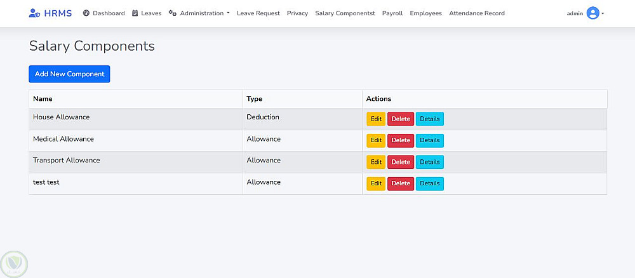Screen dimensions: 635x278
Task: Open the Leave Request page
Action: pyautogui.click(x=258, y=13)
